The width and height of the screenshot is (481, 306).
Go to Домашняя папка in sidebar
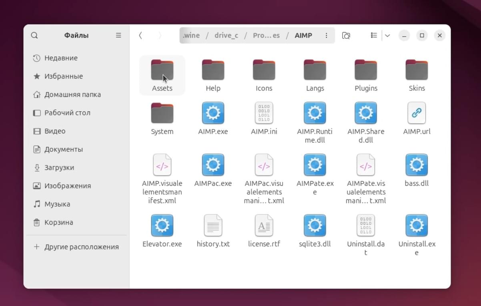point(76,95)
